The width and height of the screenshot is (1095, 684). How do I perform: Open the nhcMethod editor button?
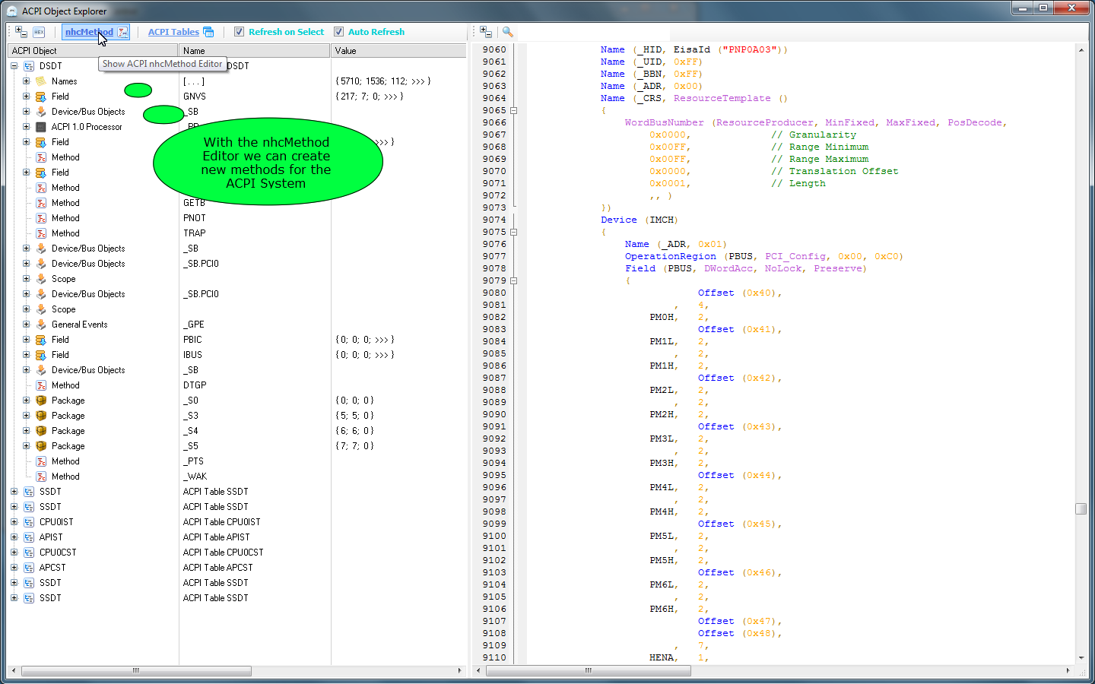[x=89, y=32]
